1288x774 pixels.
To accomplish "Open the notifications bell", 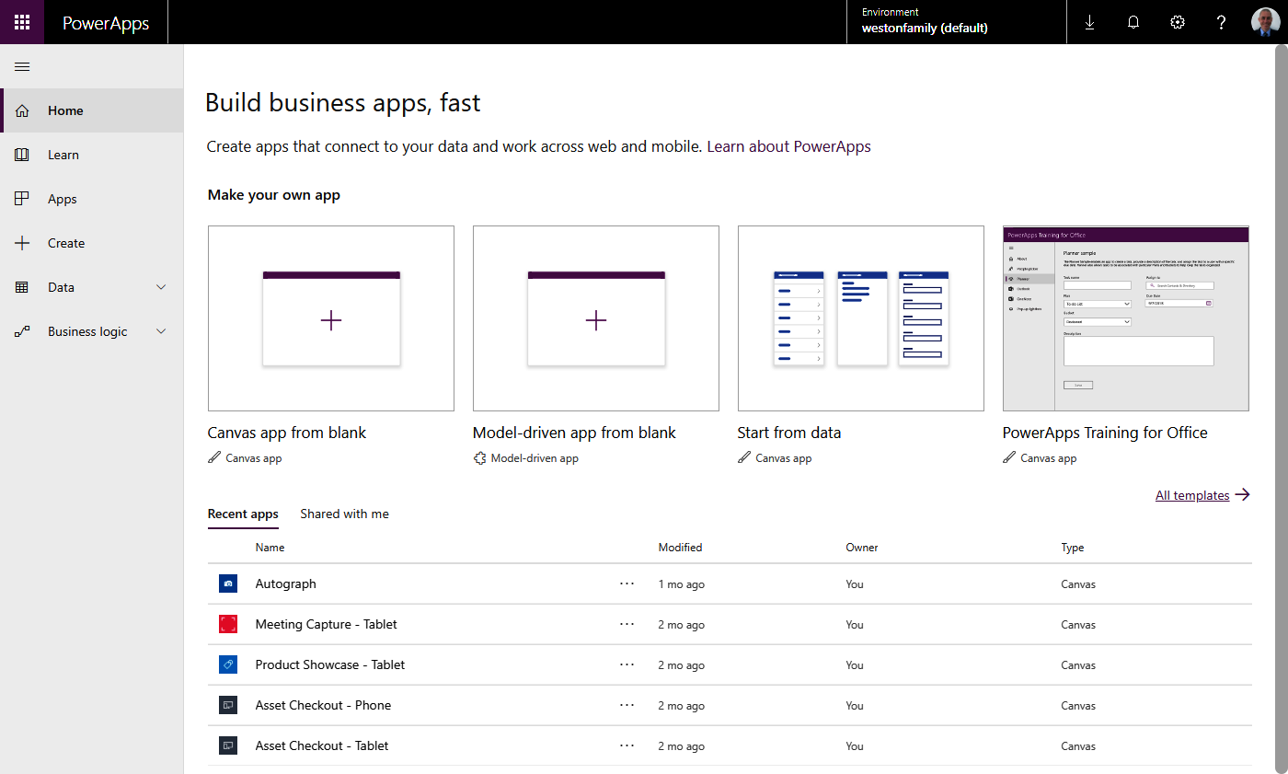I will pos(1133,22).
